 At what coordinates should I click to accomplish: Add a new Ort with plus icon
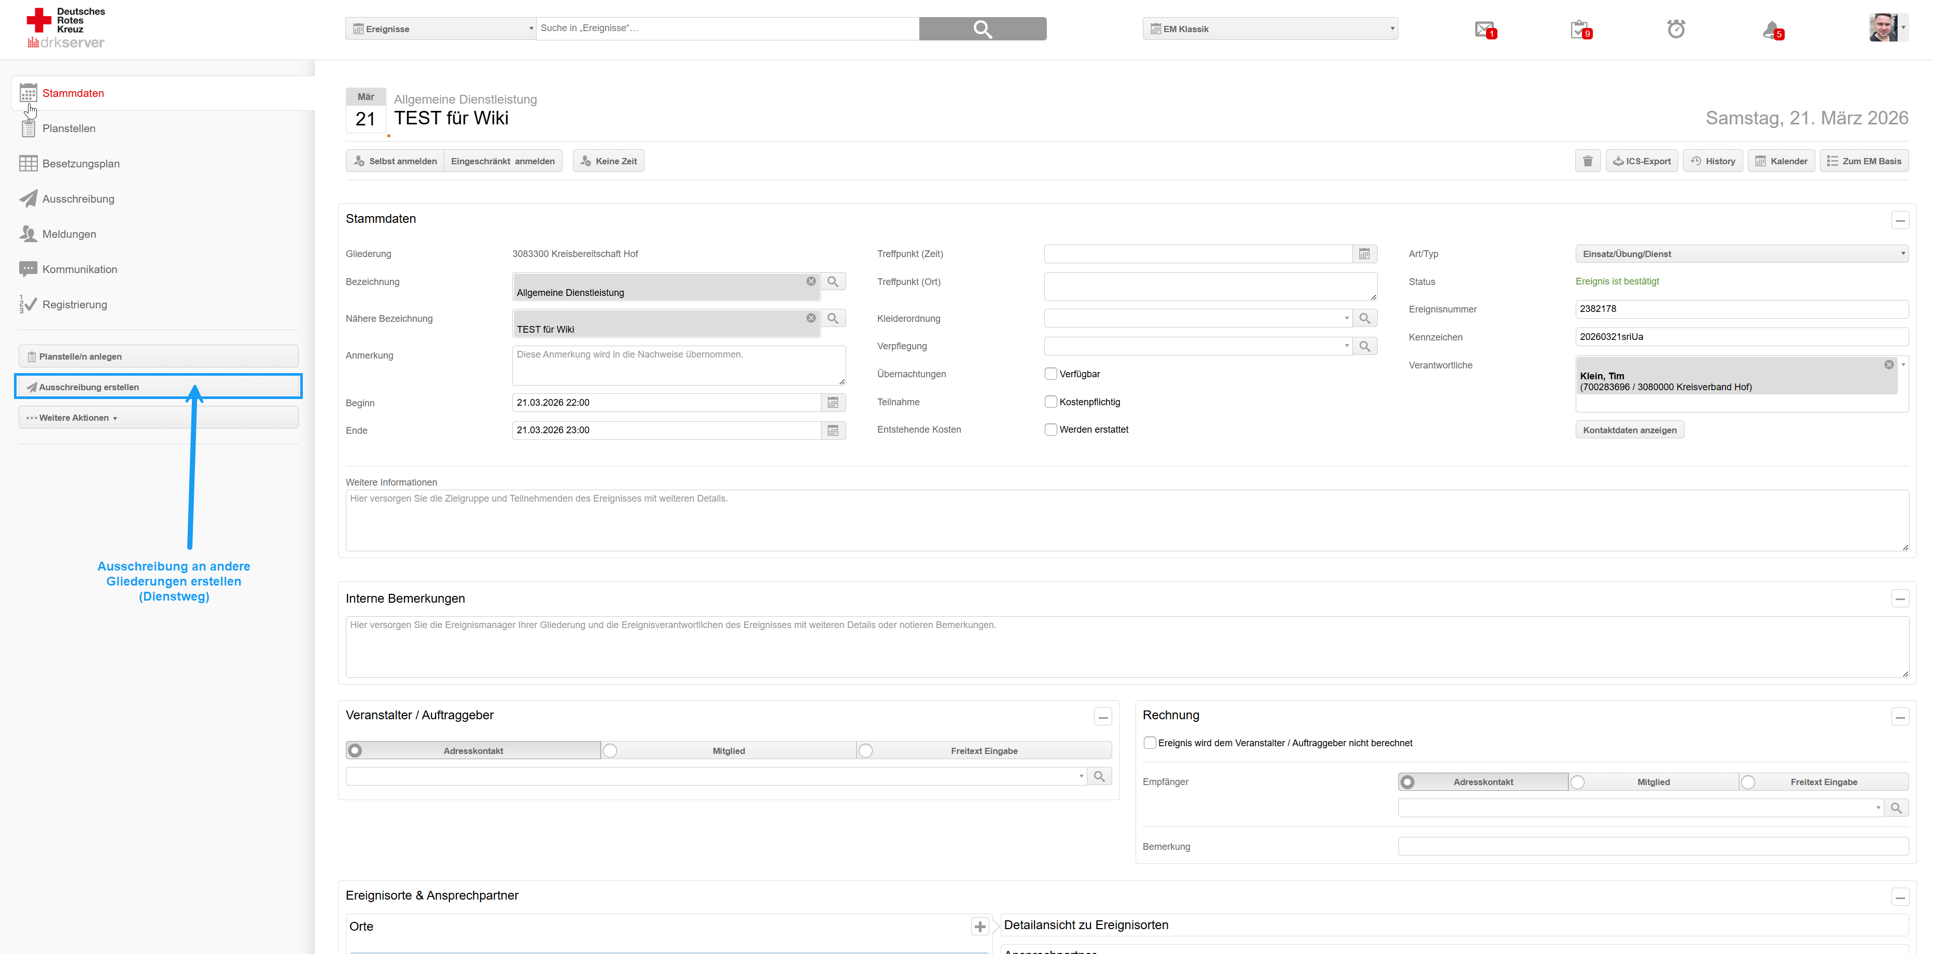point(979,927)
